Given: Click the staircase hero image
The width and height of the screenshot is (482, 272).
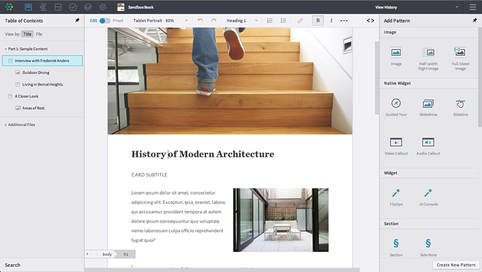Looking at the screenshot, I should click(230, 81).
